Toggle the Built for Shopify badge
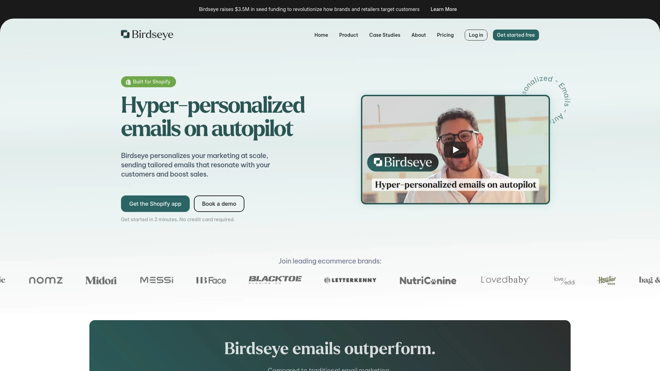660x371 pixels. [x=148, y=81]
